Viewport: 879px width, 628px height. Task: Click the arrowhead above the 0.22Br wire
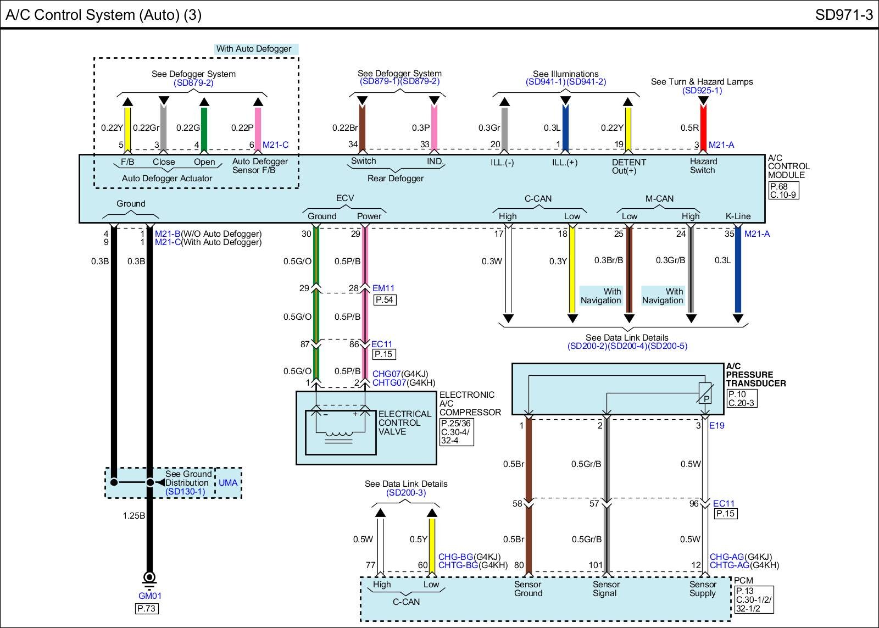[362, 101]
